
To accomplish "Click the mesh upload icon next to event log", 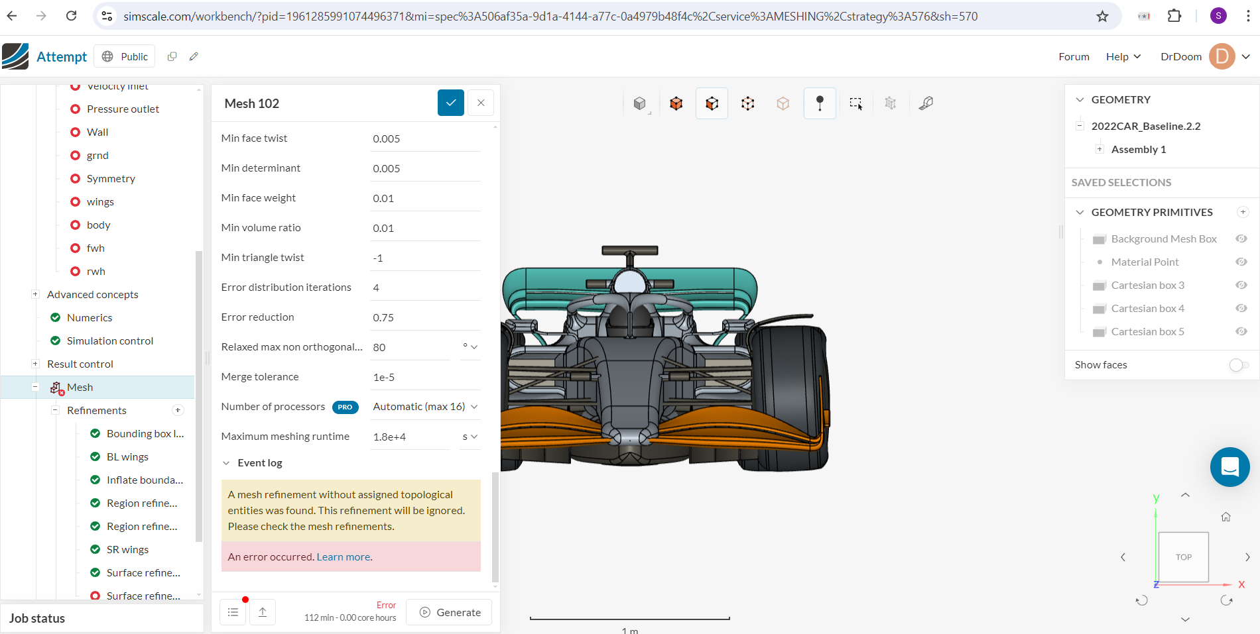I will (262, 611).
